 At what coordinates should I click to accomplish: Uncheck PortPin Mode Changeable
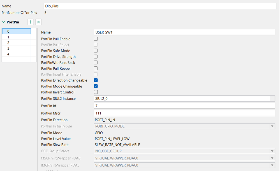(x=96, y=86)
